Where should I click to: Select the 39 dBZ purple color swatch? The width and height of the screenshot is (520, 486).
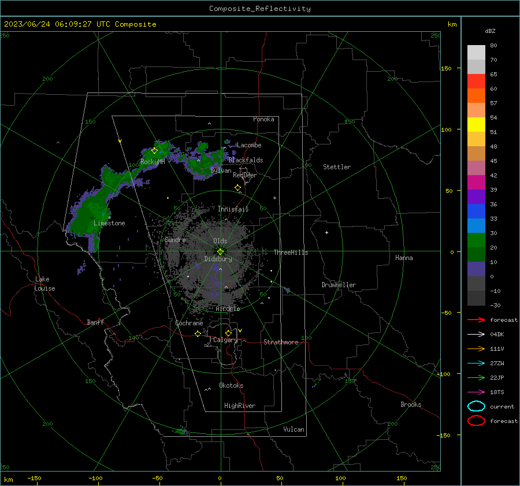click(476, 196)
